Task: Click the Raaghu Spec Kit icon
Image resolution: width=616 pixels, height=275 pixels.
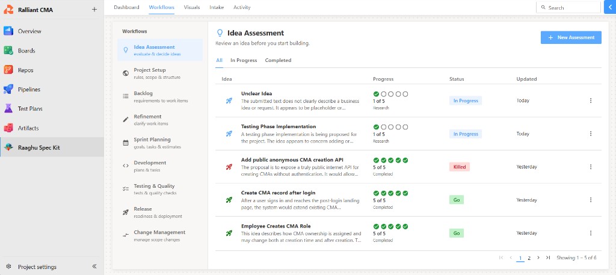Action: coord(8,147)
